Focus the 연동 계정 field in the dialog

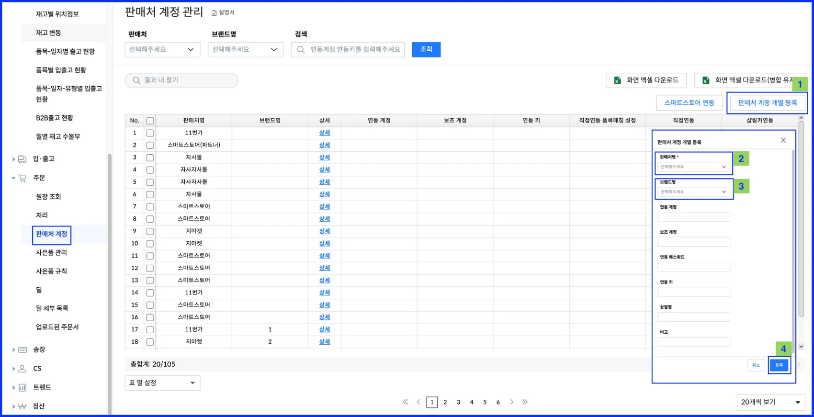pyautogui.click(x=693, y=217)
